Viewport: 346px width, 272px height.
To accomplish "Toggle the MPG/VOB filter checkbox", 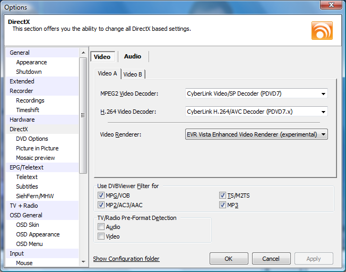I will [x=101, y=195].
